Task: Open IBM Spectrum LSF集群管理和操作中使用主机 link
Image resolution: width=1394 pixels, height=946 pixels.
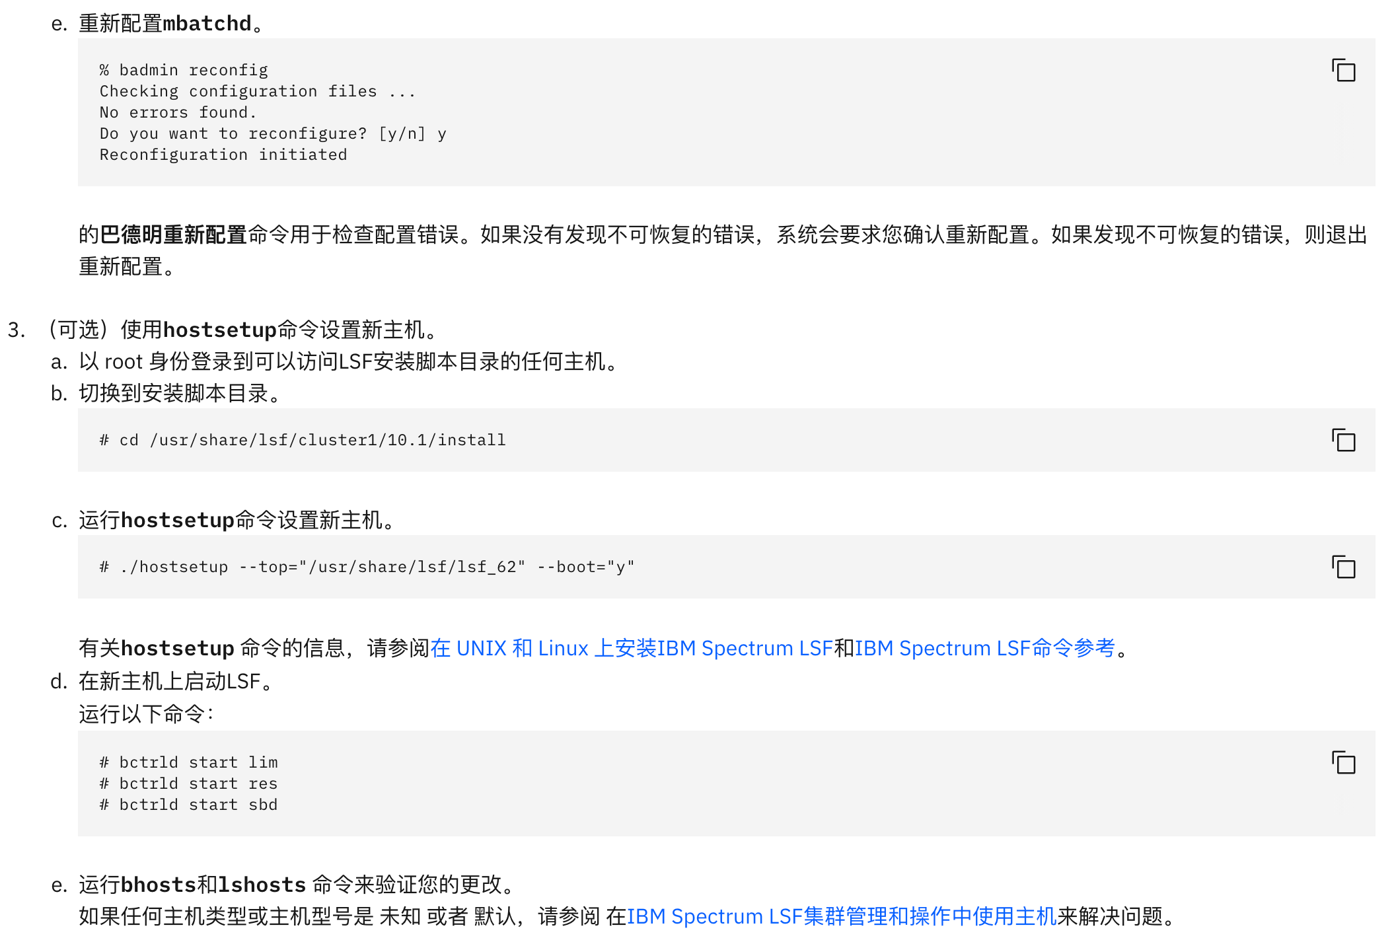Action: coord(842,916)
